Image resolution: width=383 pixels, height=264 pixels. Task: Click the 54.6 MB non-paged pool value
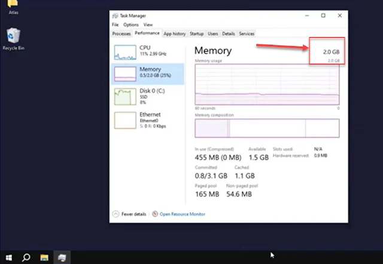(239, 194)
